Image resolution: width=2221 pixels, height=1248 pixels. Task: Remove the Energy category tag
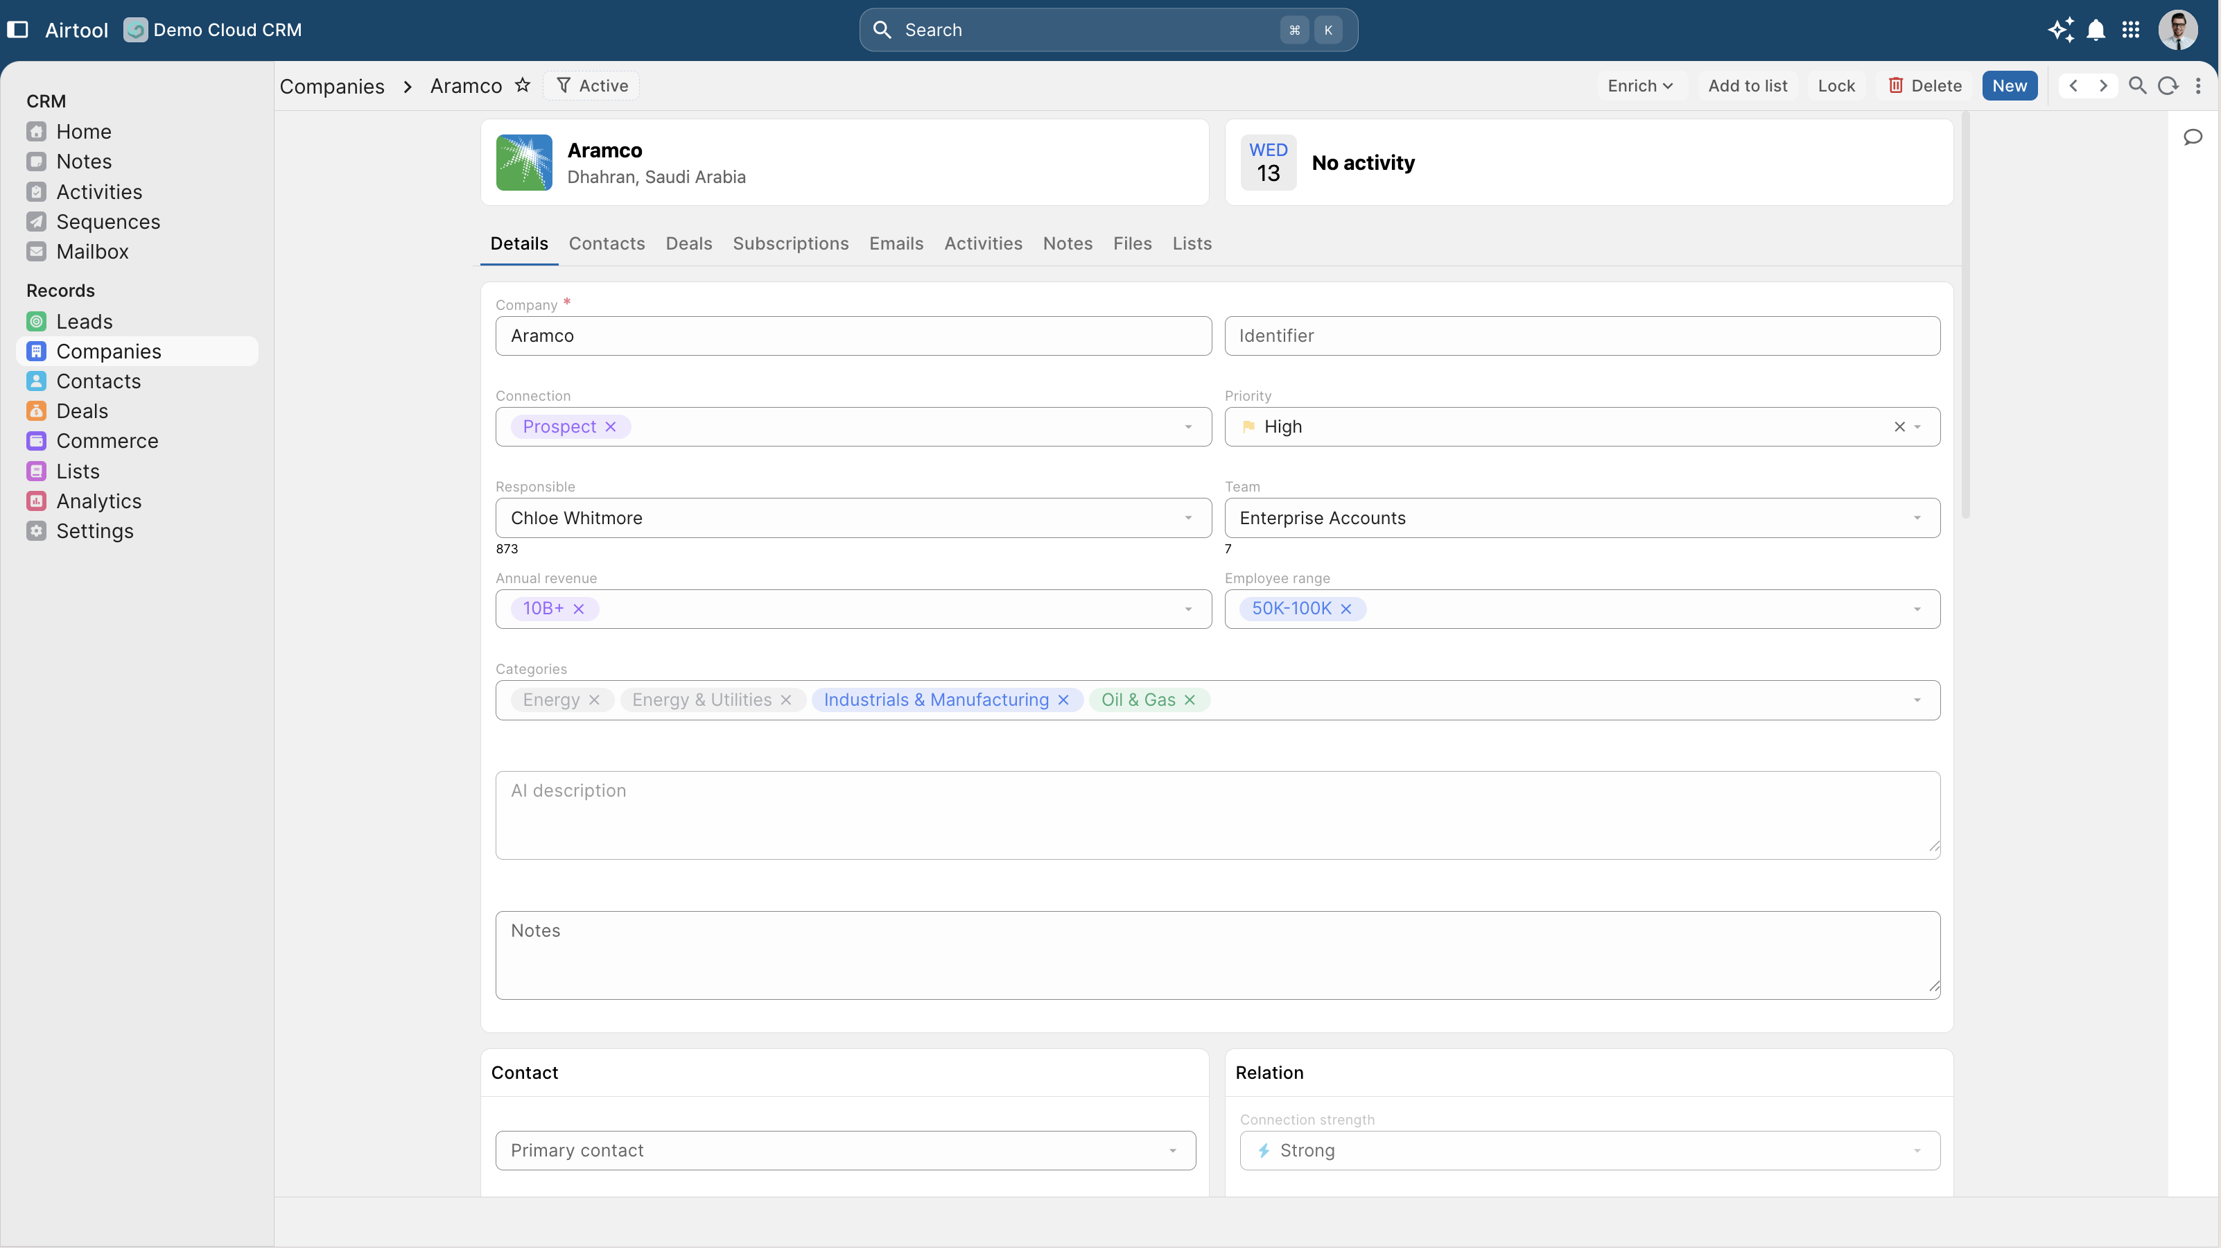point(594,700)
